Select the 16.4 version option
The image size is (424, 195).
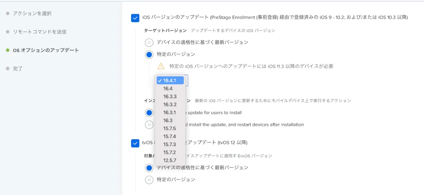(x=168, y=89)
